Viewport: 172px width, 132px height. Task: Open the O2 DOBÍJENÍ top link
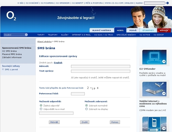(32, 3)
